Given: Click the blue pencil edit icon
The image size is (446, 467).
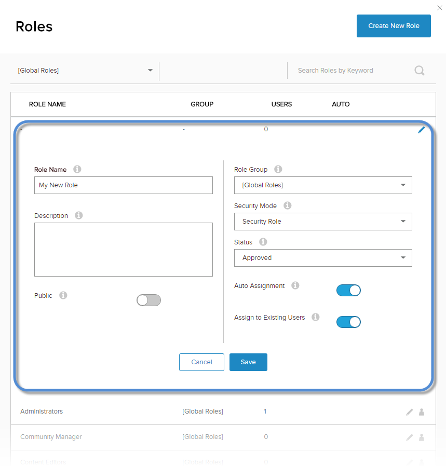Looking at the screenshot, I should (x=421, y=130).
